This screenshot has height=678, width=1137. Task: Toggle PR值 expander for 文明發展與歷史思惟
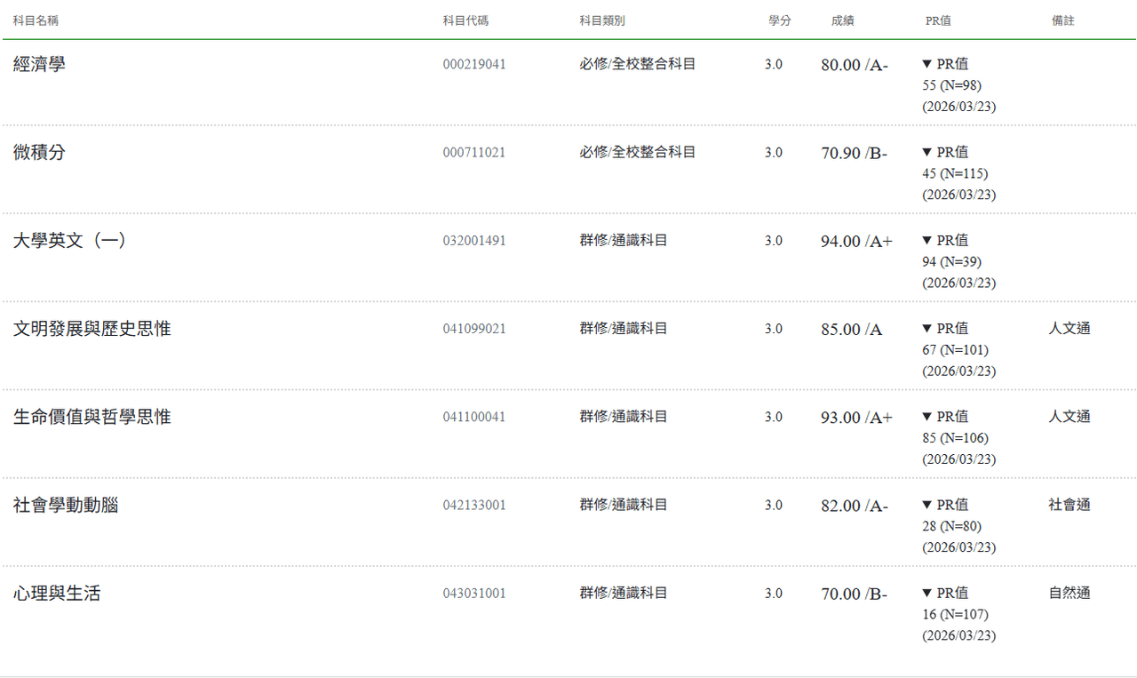tap(945, 328)
